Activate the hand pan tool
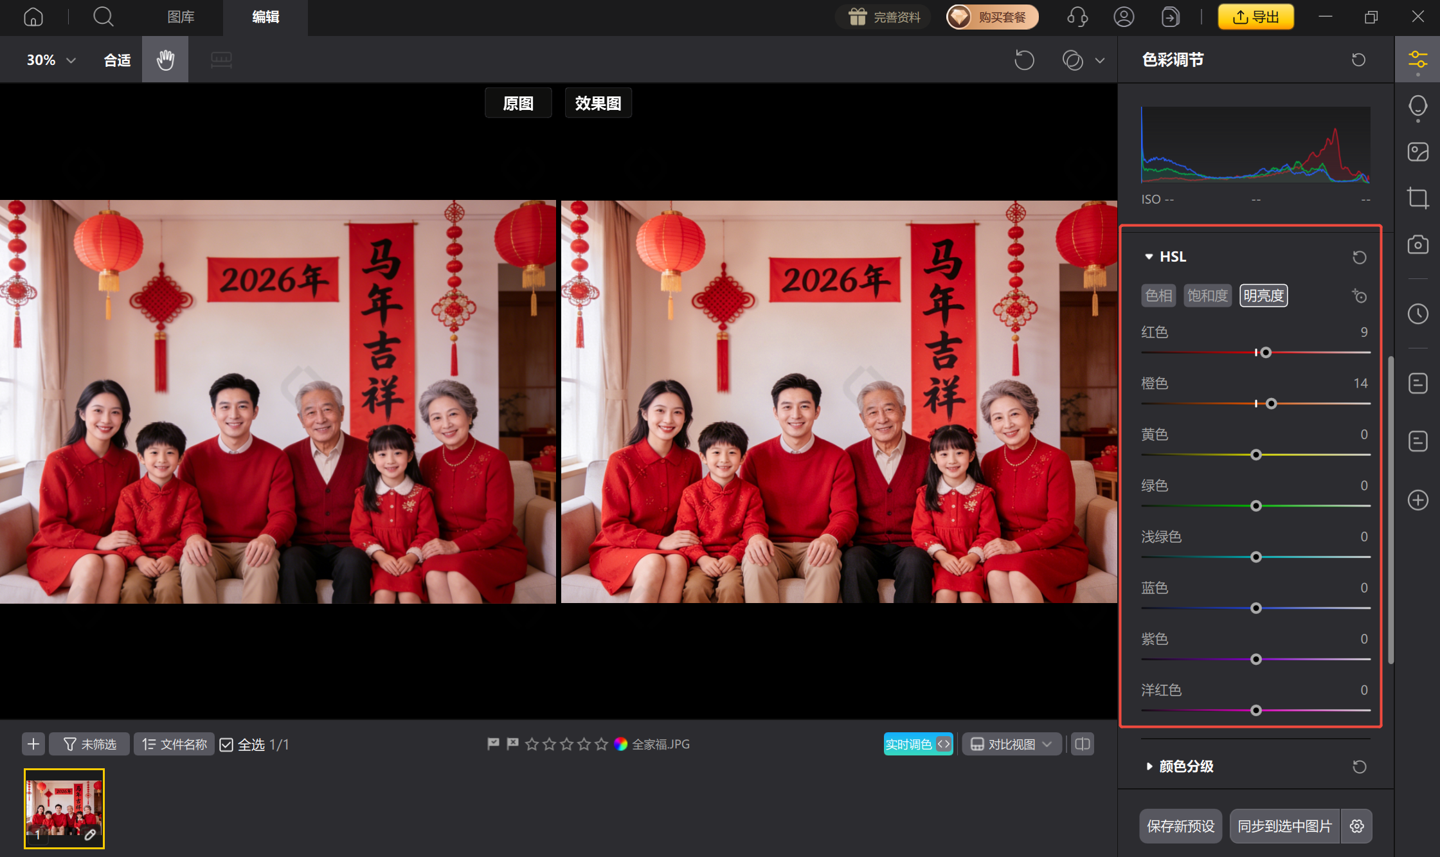The width and height of the screenshot is (1440, 857). [165, 59]
